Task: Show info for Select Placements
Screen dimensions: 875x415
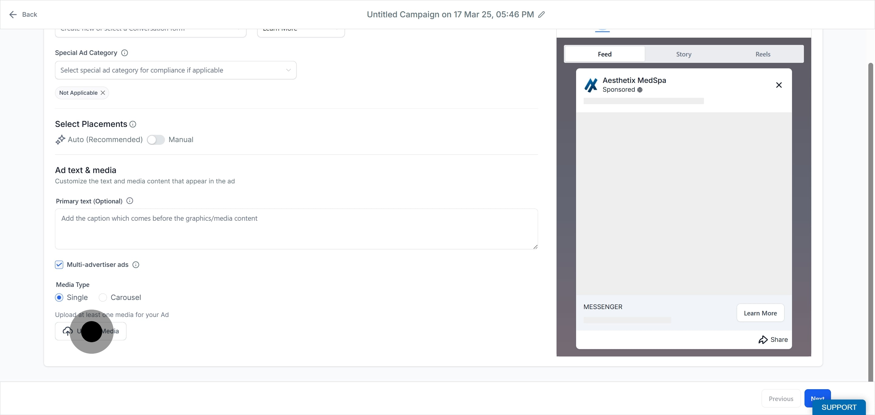Action: pos(133,124)
